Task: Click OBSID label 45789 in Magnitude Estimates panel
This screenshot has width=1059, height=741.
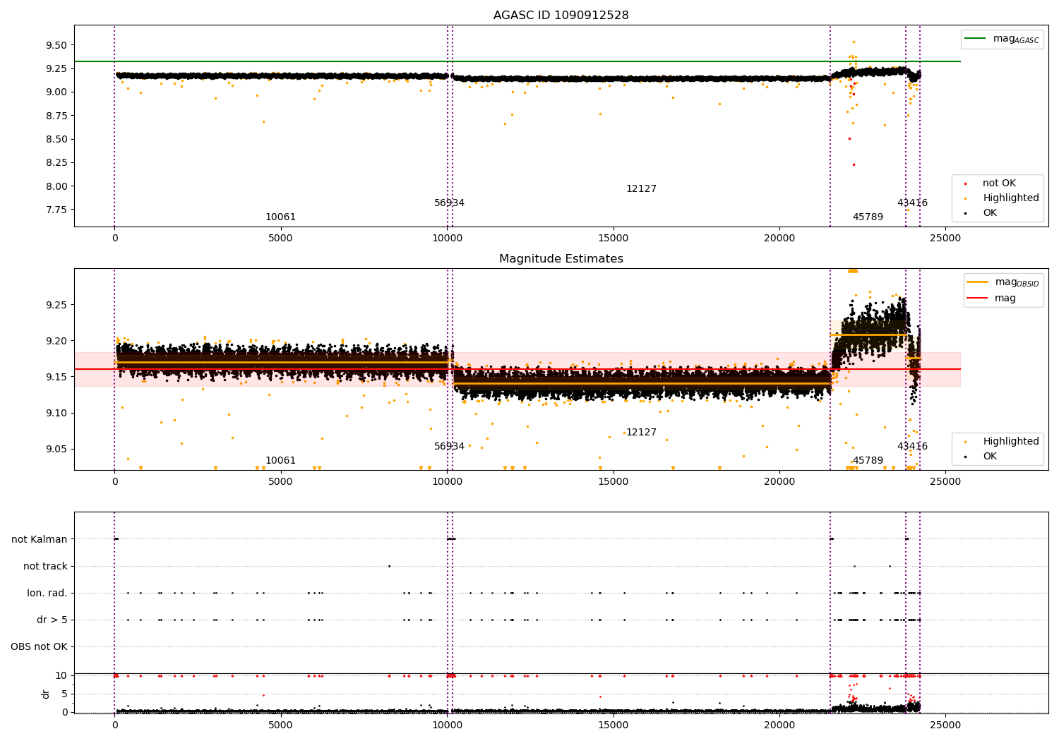Action: pos(868,461)
